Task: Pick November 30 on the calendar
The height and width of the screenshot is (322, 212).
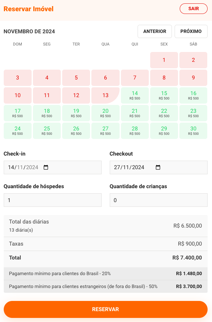Action: point(193,131)
